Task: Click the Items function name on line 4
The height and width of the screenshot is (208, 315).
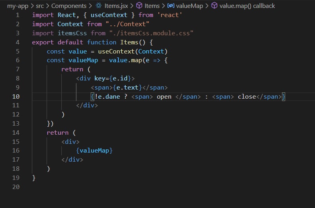Action: click(129, 42)
